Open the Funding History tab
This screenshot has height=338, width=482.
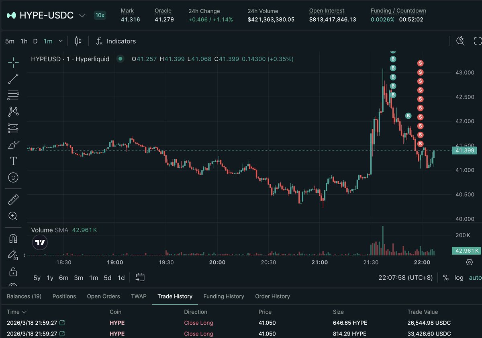click(x=224, y=296)
